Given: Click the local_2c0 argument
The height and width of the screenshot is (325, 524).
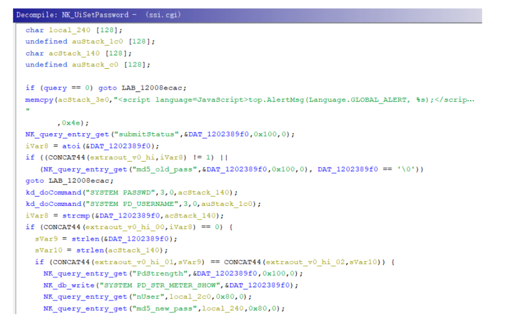Looking at the screenshot, I should (x=190, y=297).
